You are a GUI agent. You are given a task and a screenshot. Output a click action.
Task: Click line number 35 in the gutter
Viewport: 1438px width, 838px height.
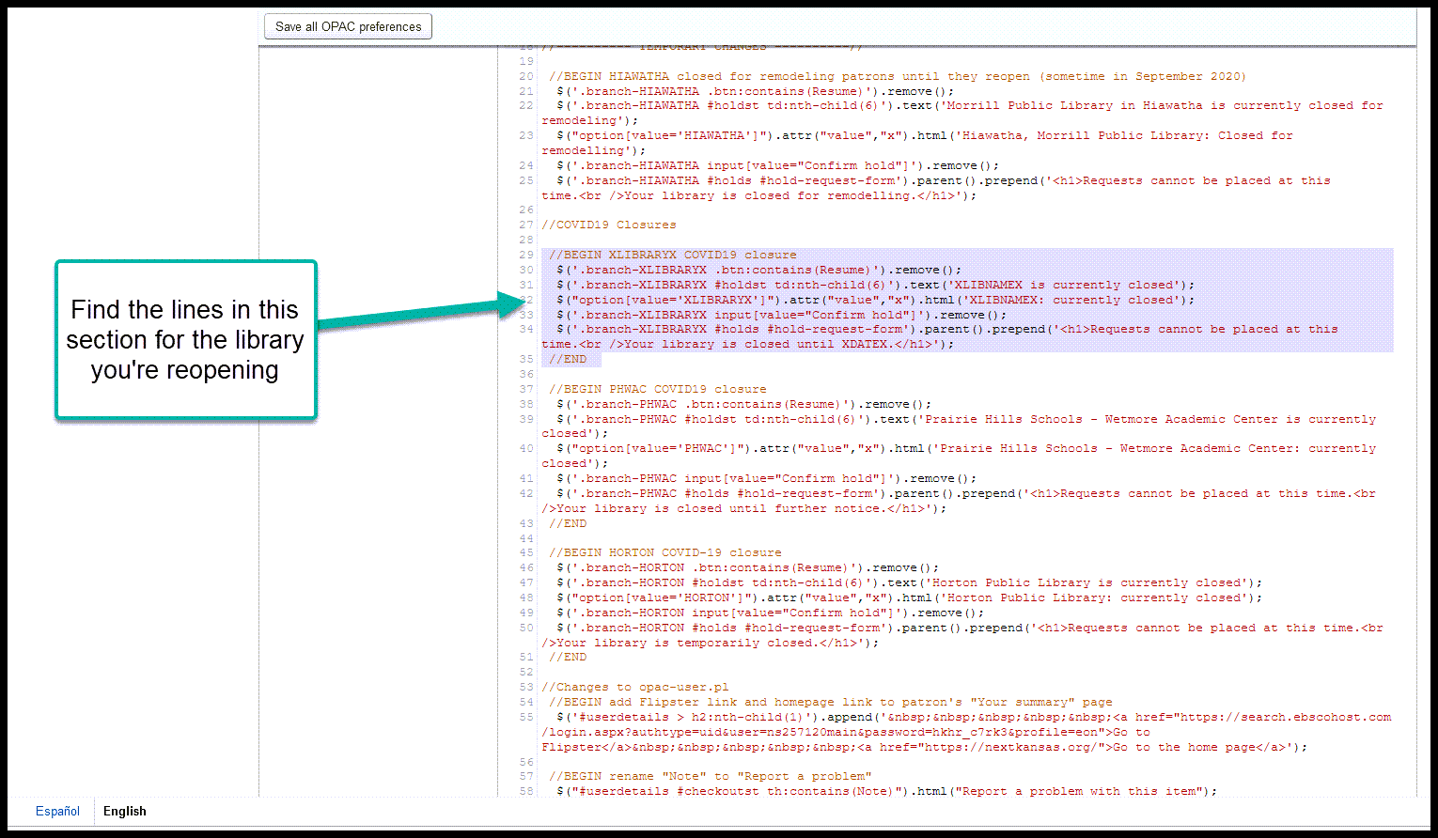pyautogui.click(x=526, y=359)
